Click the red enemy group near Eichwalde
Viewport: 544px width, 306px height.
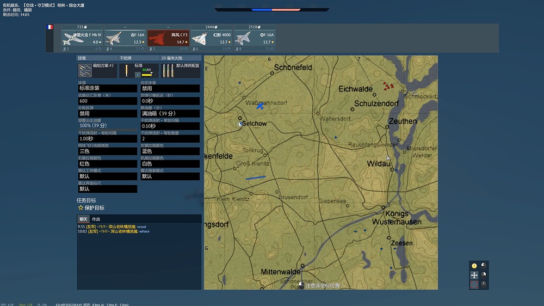387,85
